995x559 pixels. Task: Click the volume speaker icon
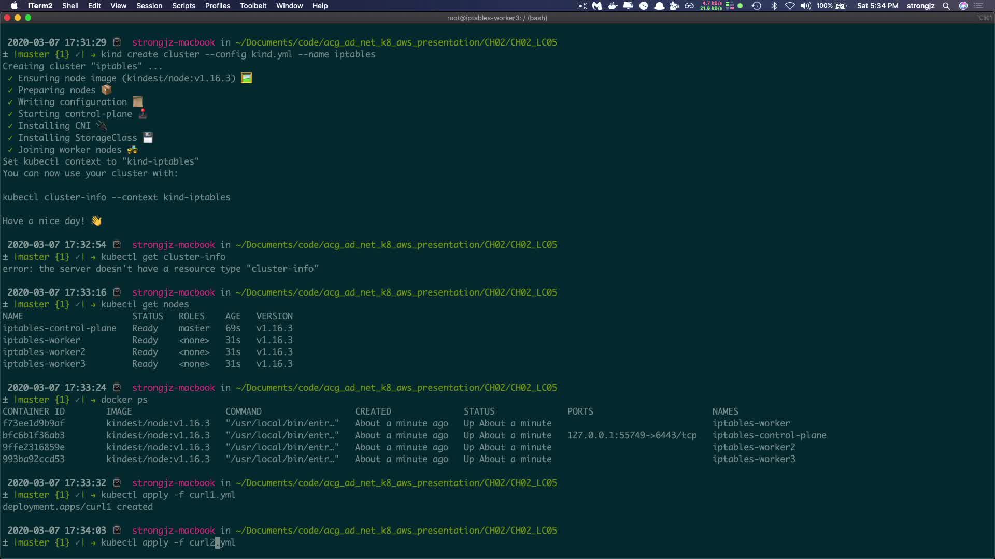point(805,6)
